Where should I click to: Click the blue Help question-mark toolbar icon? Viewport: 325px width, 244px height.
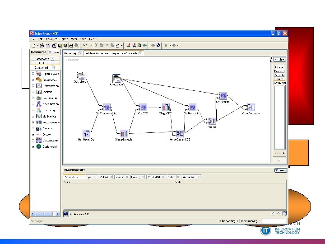click(x=158, y=45)
